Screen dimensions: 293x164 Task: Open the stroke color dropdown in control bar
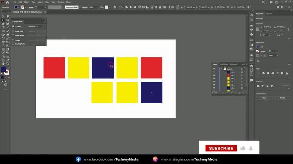click(26, 7)
